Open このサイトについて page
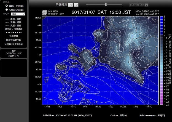This screenshot has height=122, width=172. tap(14, 53)
